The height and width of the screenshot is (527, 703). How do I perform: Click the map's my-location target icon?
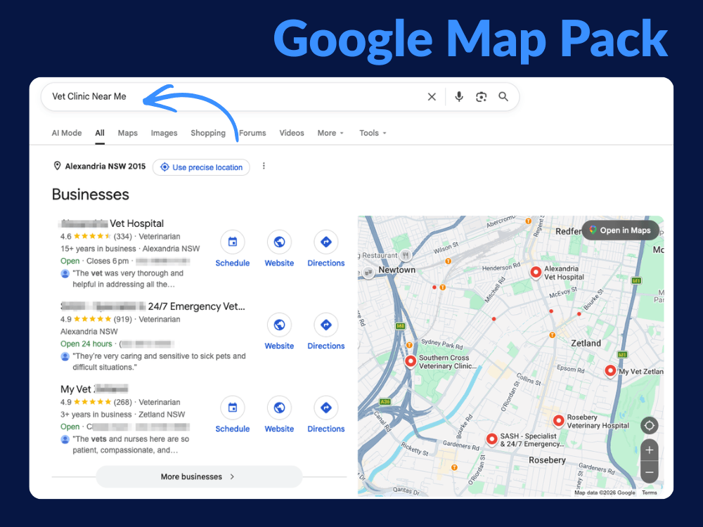[x=649, y=425]
